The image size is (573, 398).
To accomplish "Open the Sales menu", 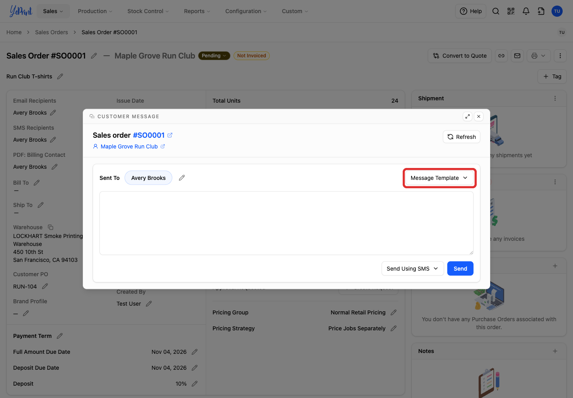I will tap(53, 11).
